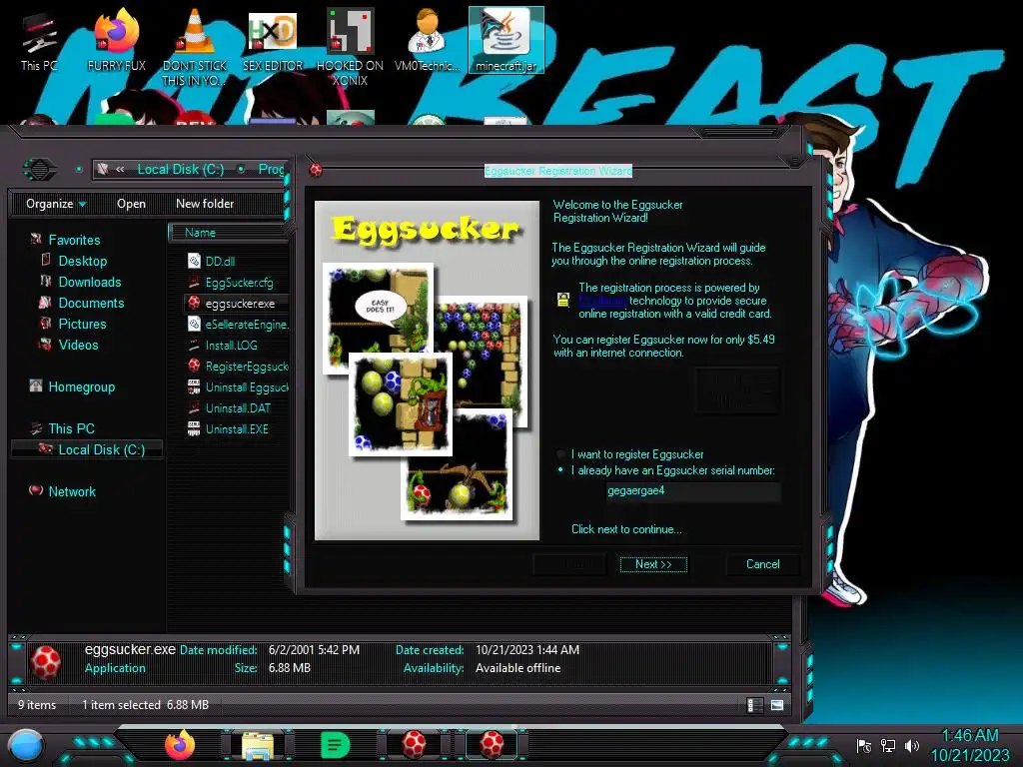This screenshot has width=1023, height=767.
Task: Click the Install.LOG file icon
Action: (194, 345)
